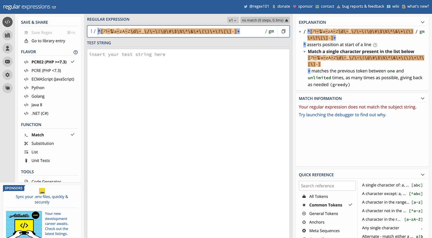
Task: Click the regex debugger bug icon
Action: pyautogui.click(x=286, y=20)
